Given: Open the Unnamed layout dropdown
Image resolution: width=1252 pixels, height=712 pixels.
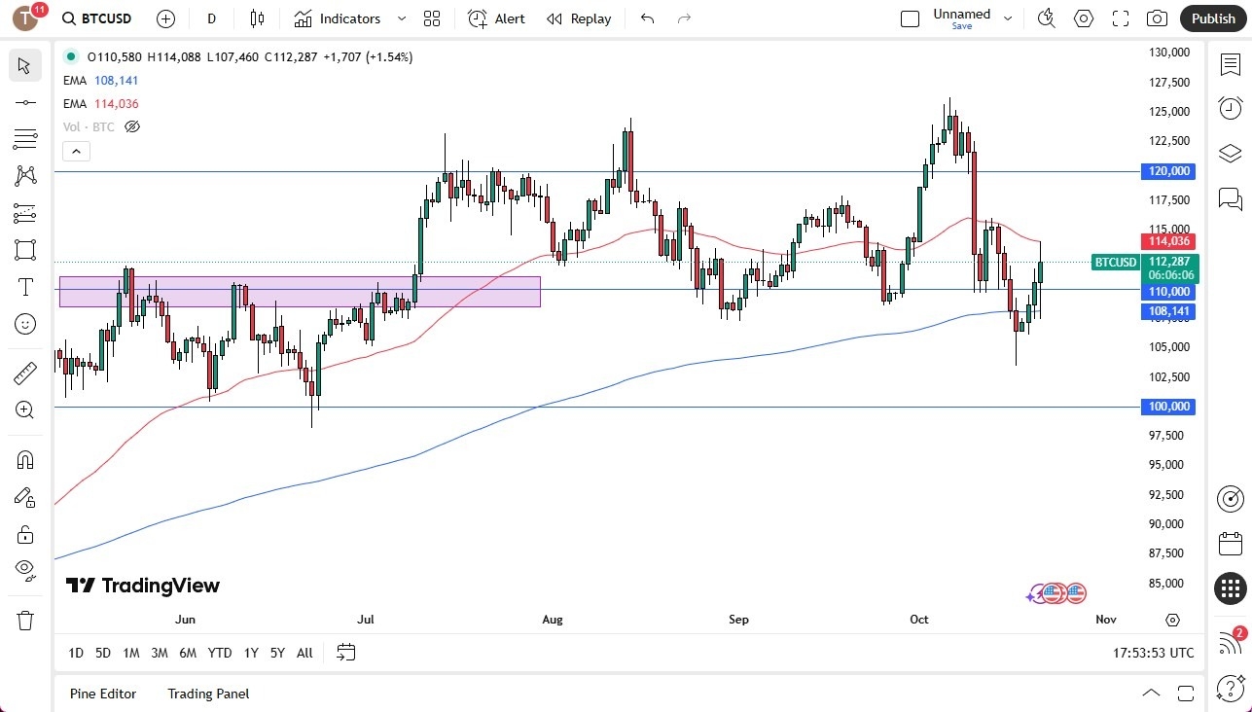Looking at the screenshot, I should click(1008, 17).
